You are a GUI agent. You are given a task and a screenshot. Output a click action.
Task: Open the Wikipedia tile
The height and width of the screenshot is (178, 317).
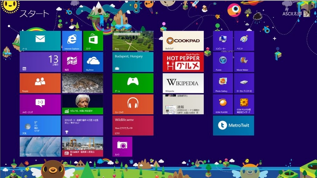click(x=183, y=83)
